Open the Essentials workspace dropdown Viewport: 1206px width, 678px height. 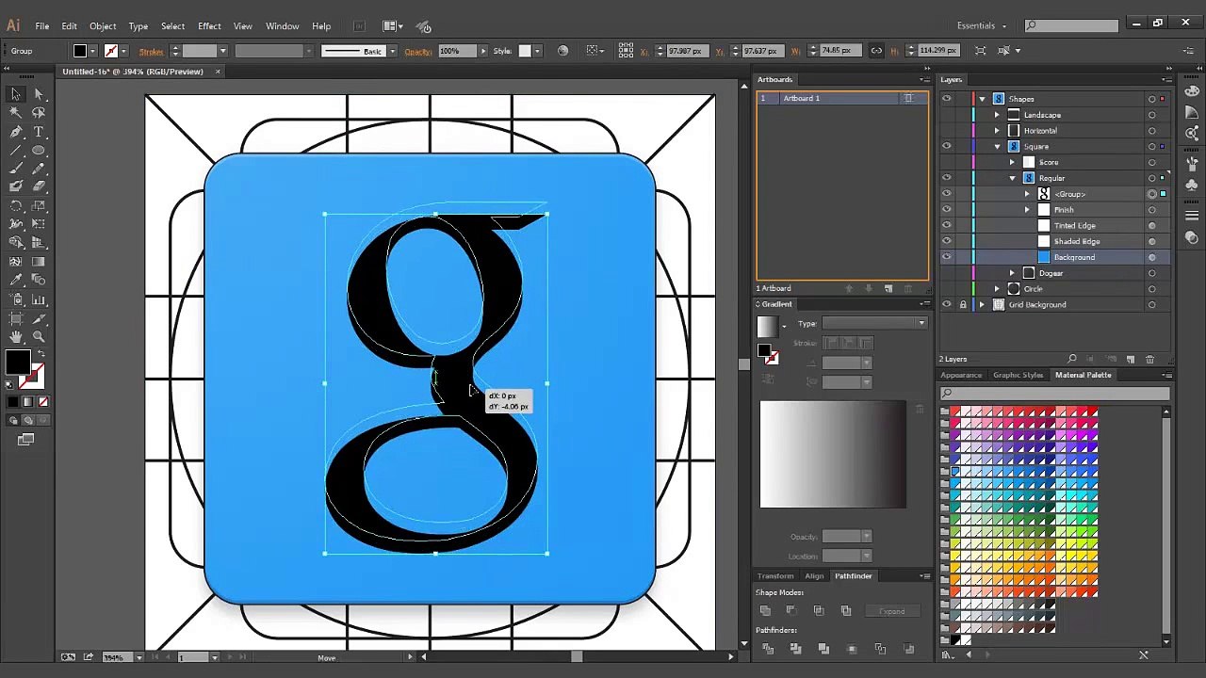(981, 25)
